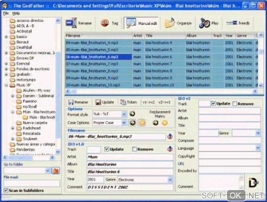Expand the Fondos de escritorio node

click(x=6, y=69)
